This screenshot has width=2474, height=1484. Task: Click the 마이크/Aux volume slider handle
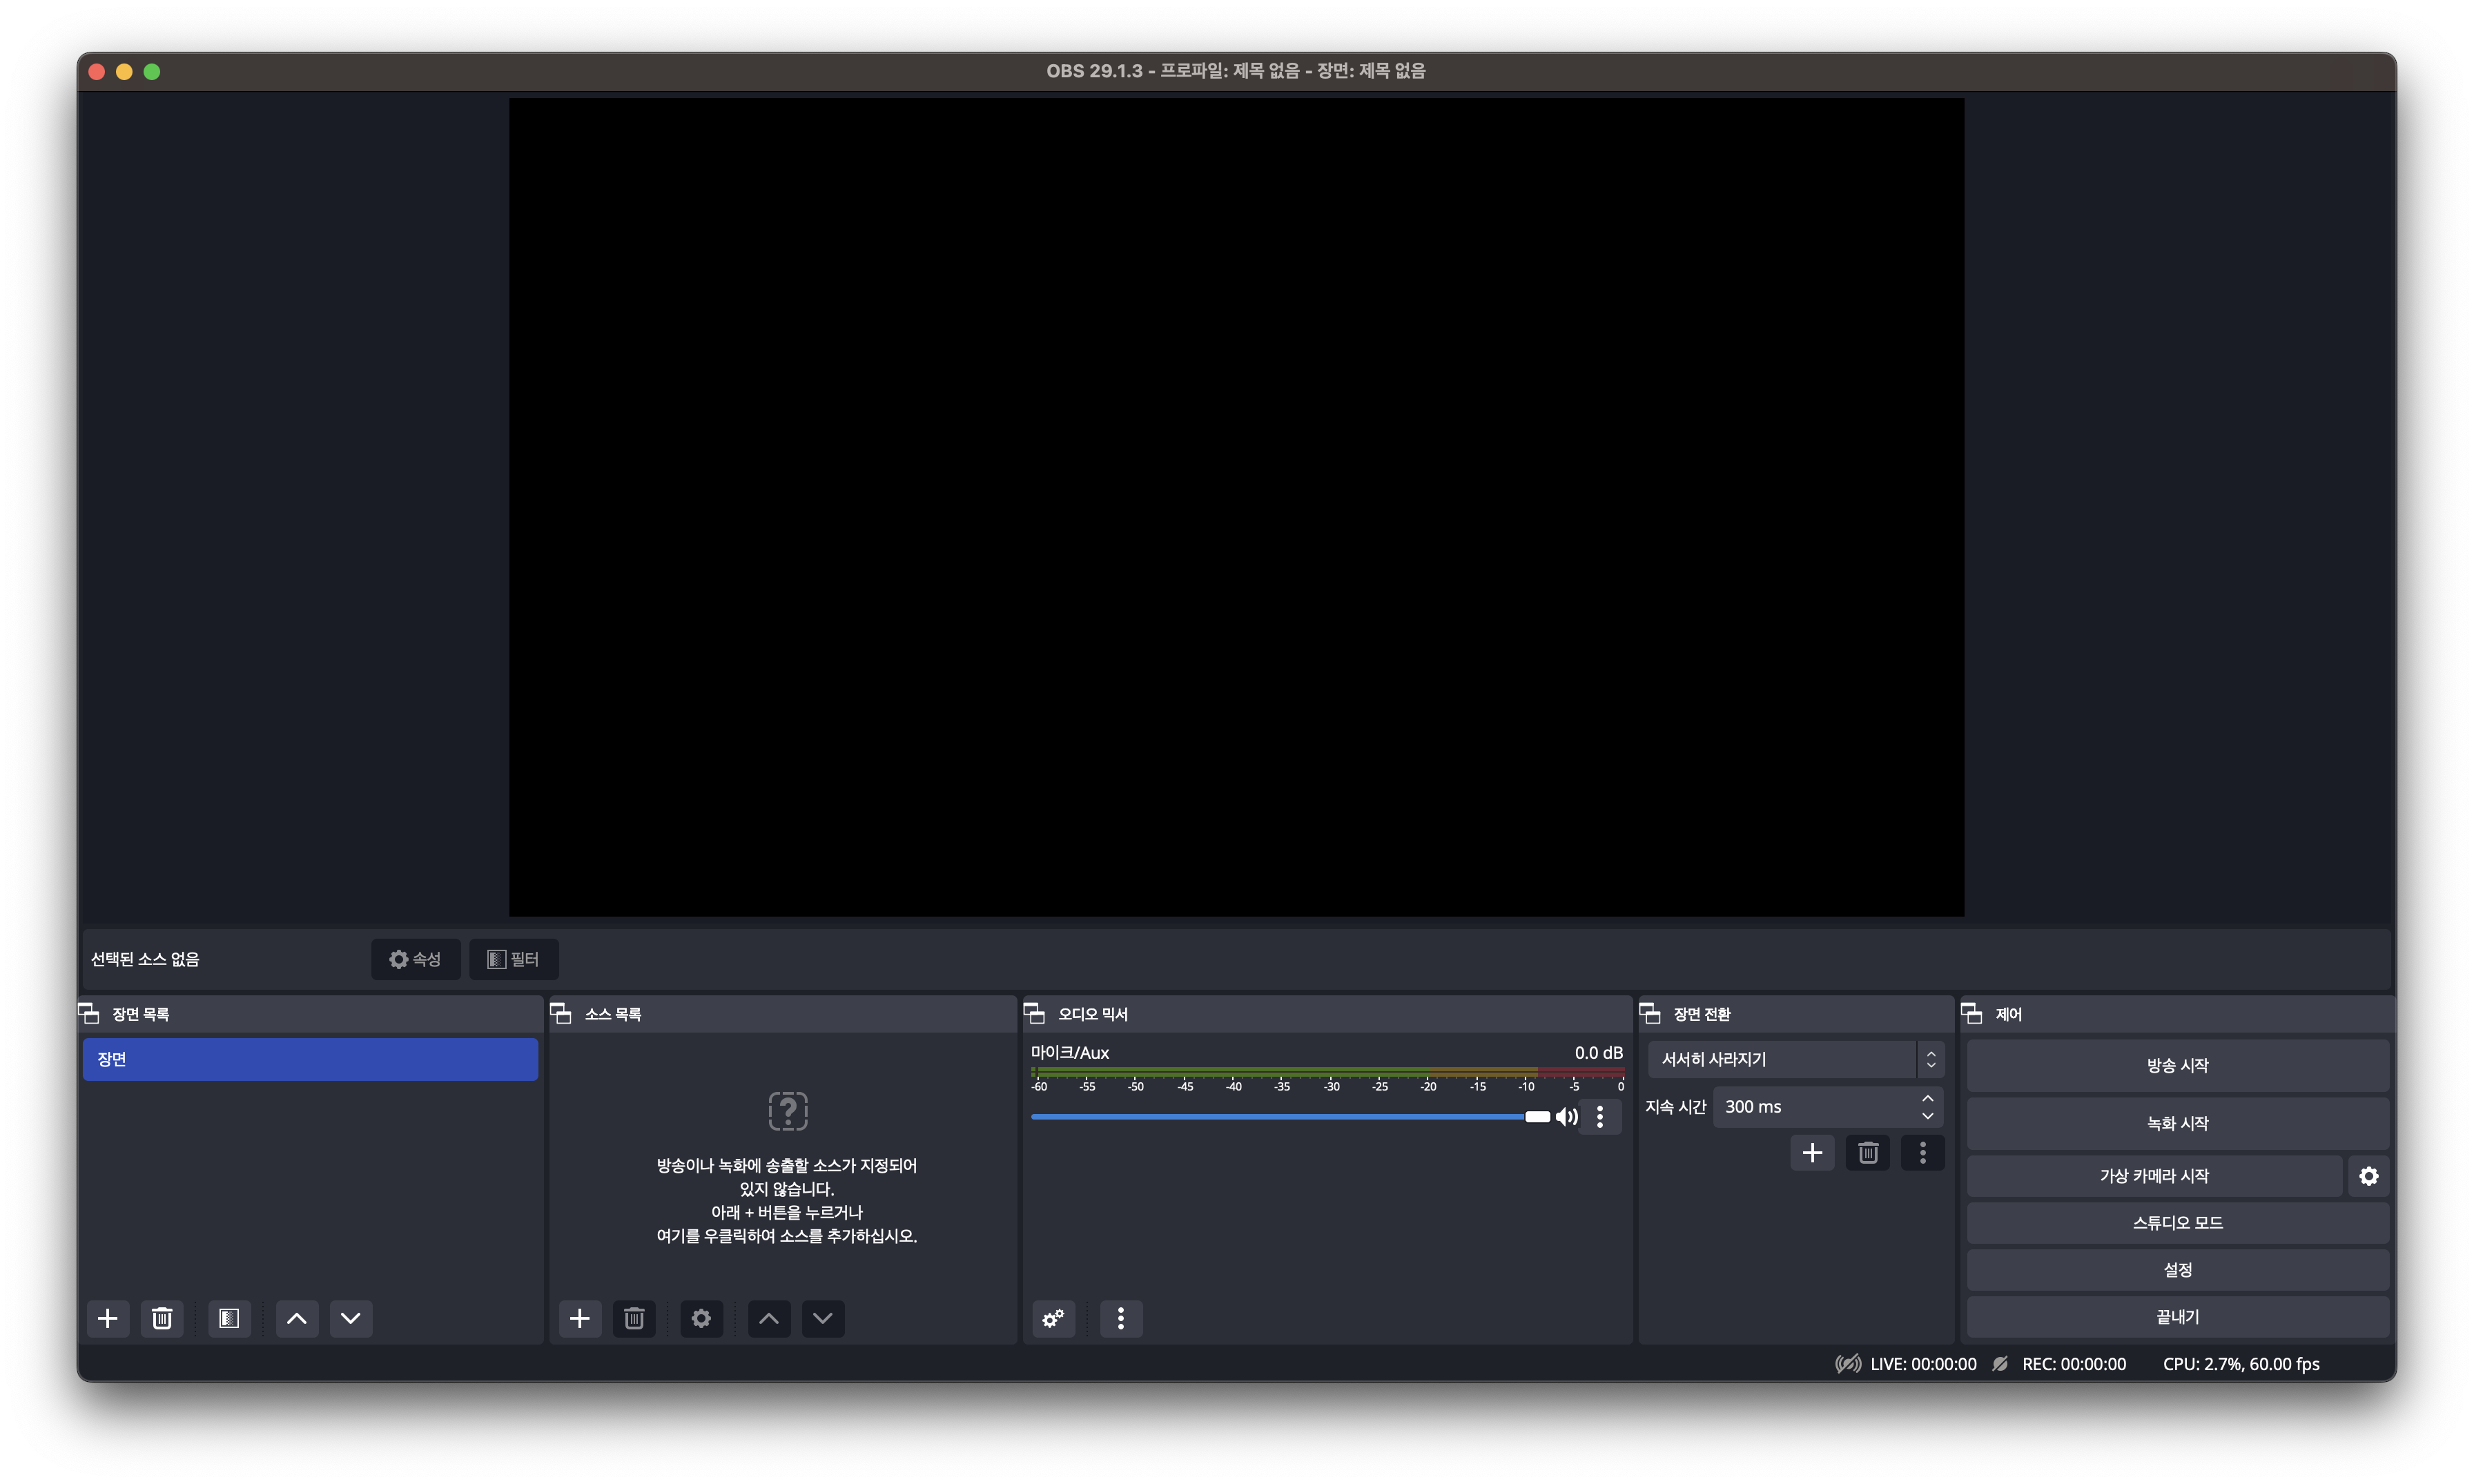(1537, 1117)
